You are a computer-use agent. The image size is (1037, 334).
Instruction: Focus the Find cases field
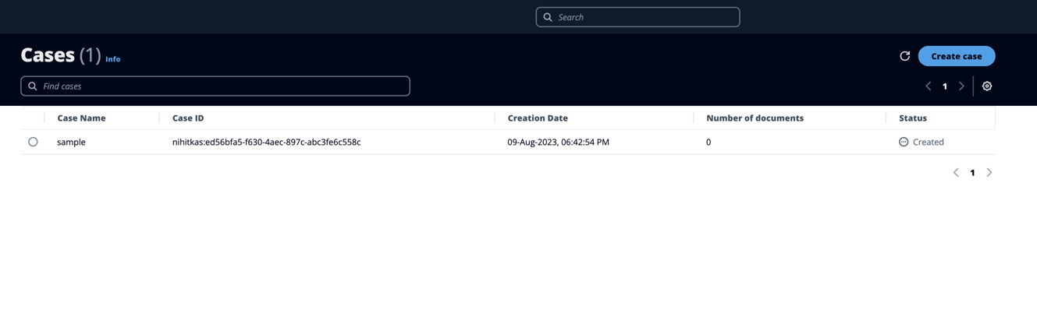[215, 86]
